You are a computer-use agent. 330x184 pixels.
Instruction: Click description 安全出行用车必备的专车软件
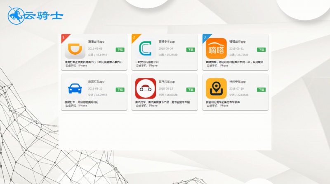(x=223, y=102)
